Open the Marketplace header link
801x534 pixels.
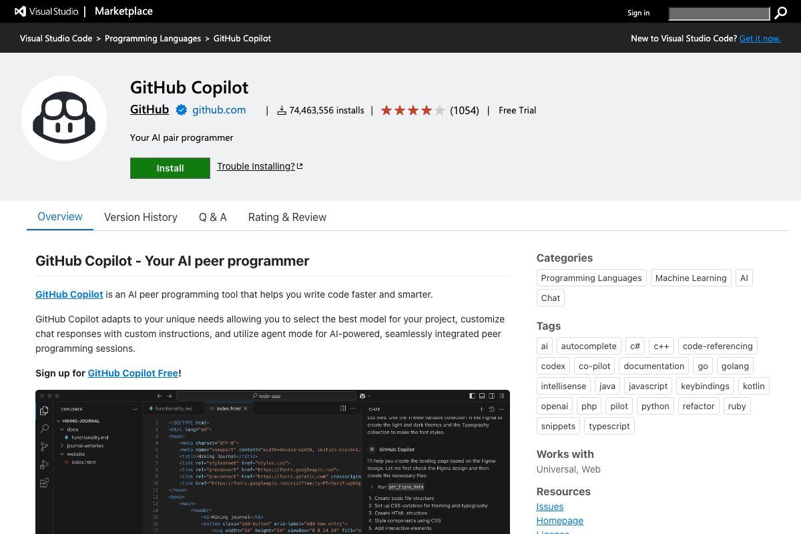coord(123,11)
